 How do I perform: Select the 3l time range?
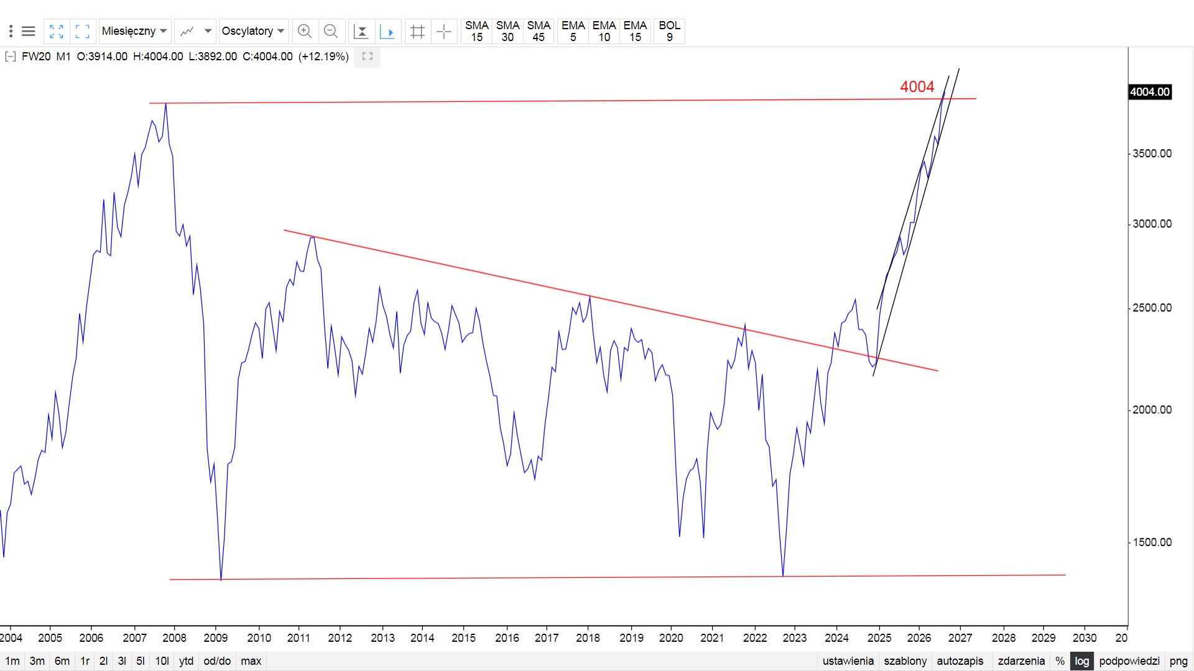[122, 661]
